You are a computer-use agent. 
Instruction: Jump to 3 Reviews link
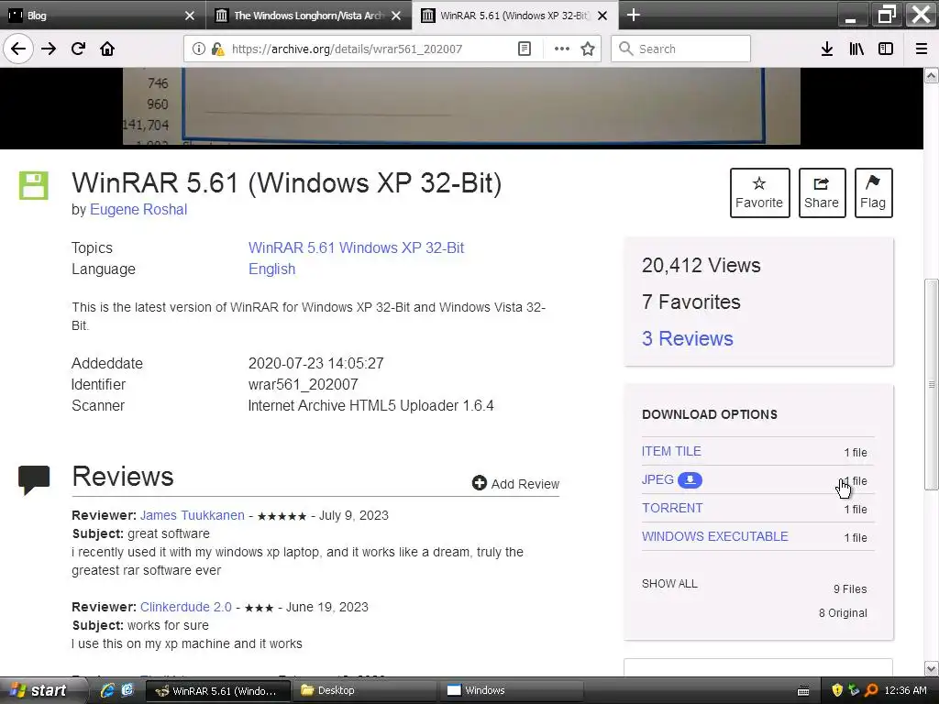click(688, 338)
